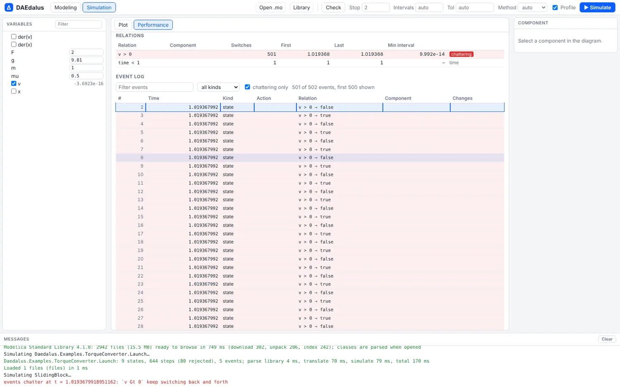Select the Performance tab
Screen dimensions: 620x387
click(x=153, y=25)
